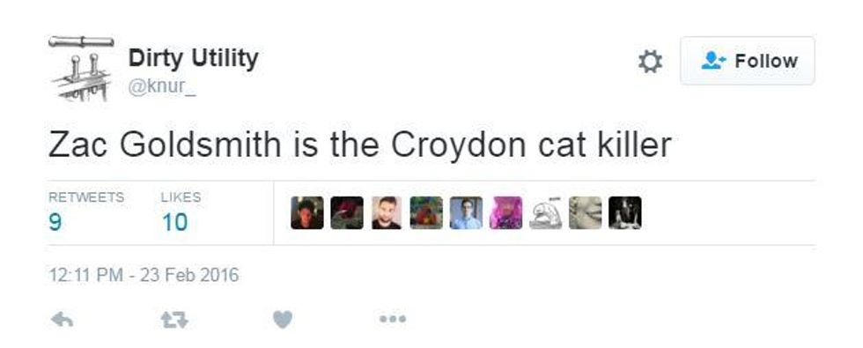
Task: Open the three-dots more options icon
Action: point(393,319)
